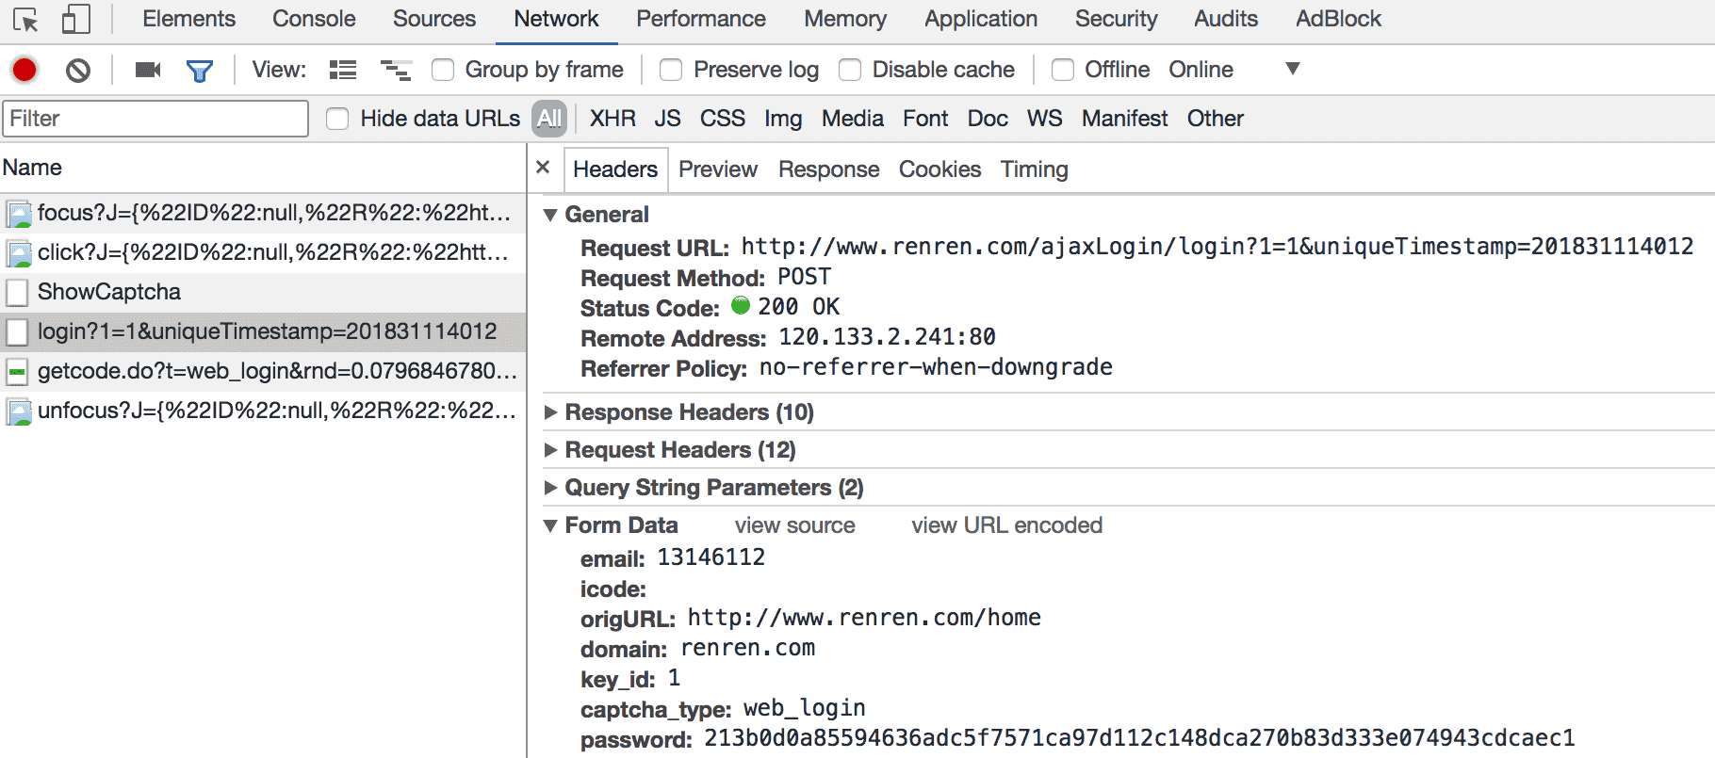This screenshot has height=758, width=1715.
Task: Click view URL encoded link
Action: (x=1006, y=525)
